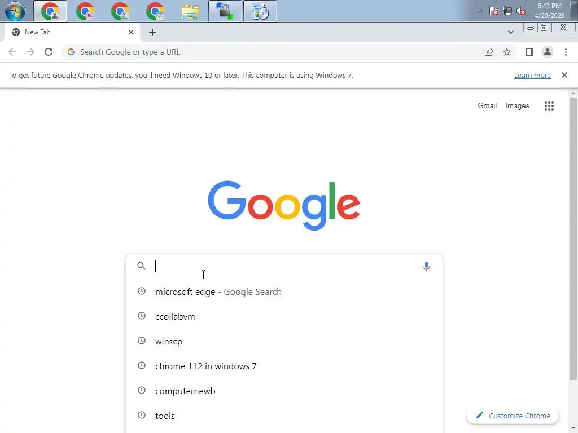The image size is (578, 433).
Task: Open the Action Center flag icon
Action: coord(493,11)
